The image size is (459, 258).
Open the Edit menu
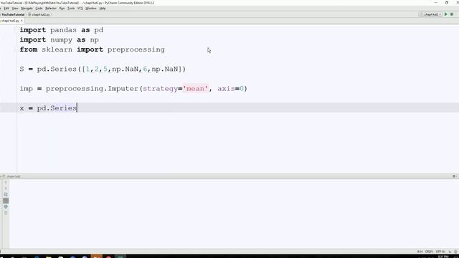click(x=6, y=9)
